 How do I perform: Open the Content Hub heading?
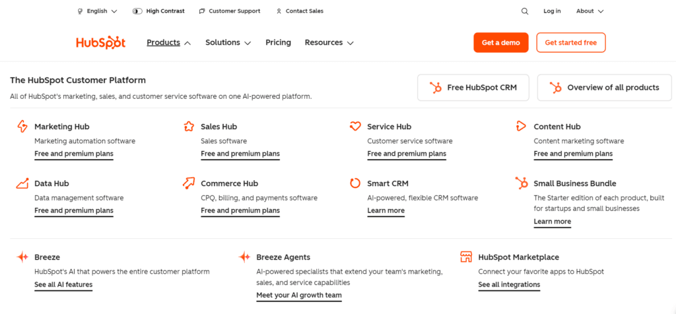point(557,127)
